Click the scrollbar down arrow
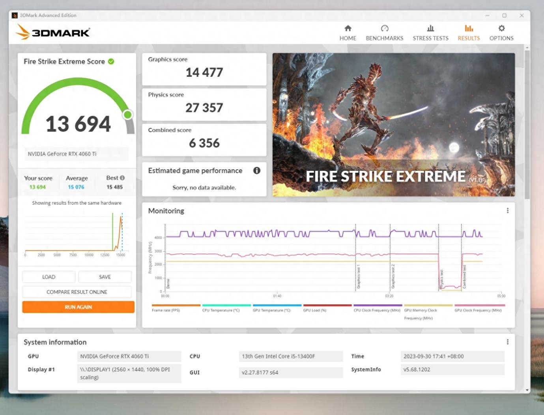544x415 pixels. 527,390
